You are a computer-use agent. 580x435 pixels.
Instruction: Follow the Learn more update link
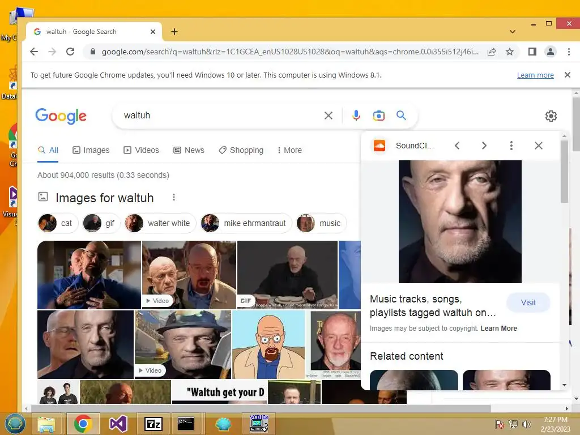535,75
